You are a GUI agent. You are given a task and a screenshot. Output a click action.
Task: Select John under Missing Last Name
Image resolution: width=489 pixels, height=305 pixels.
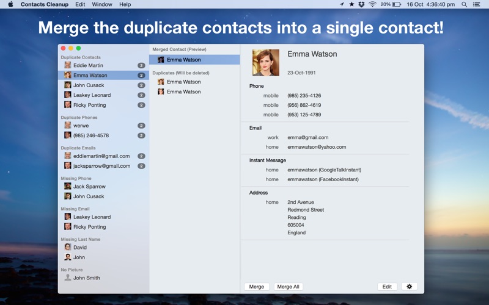tap(103, 257)
